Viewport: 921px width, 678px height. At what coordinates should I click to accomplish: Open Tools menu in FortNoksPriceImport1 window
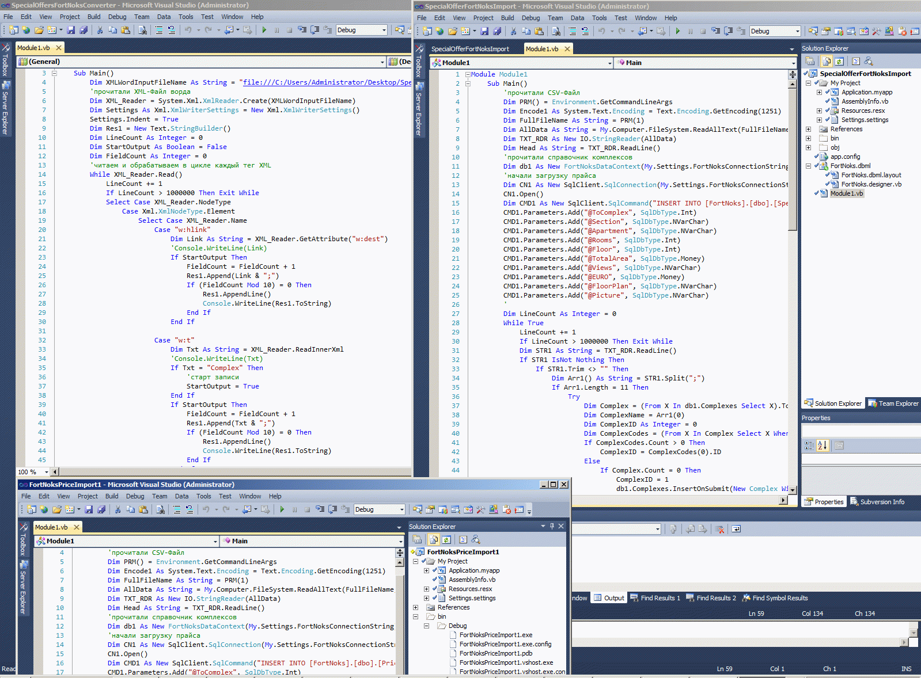point(204,496)
